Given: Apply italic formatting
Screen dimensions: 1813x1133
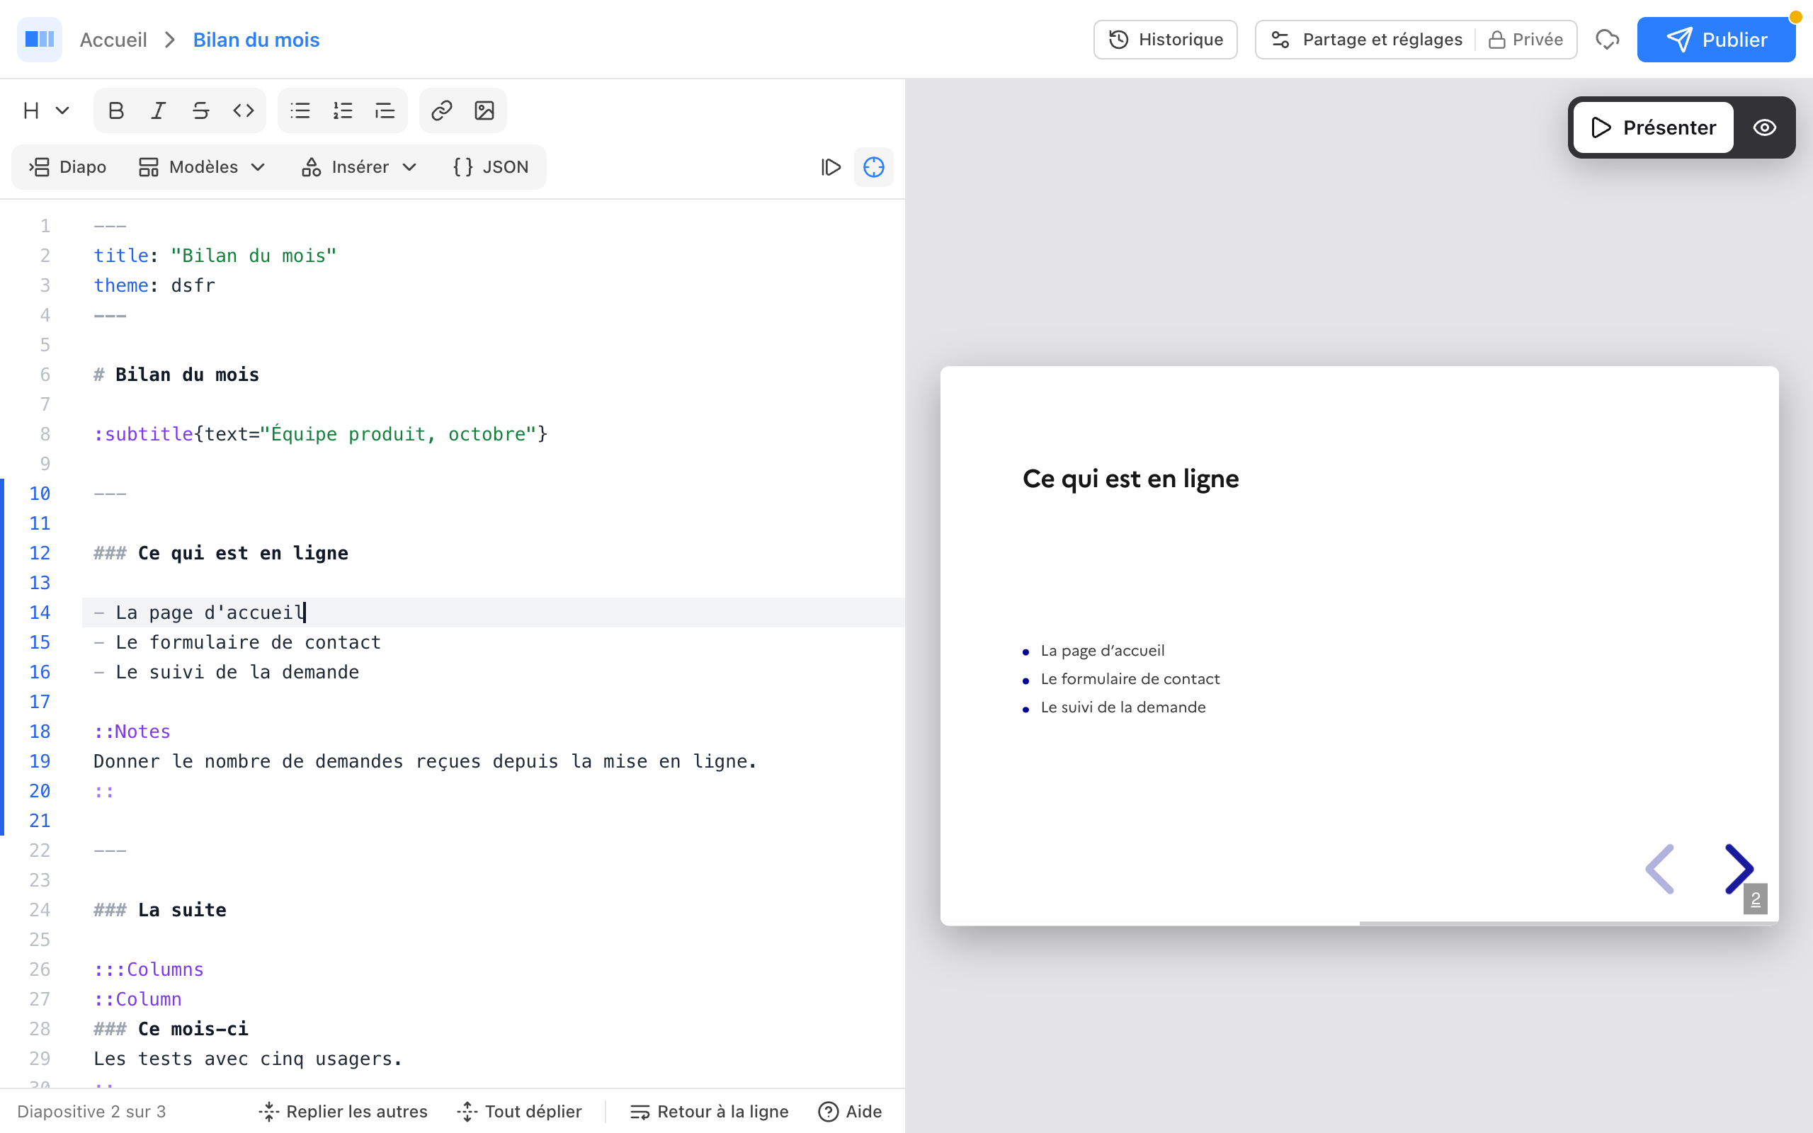Looking at the screenshot, I should (158, 111).
